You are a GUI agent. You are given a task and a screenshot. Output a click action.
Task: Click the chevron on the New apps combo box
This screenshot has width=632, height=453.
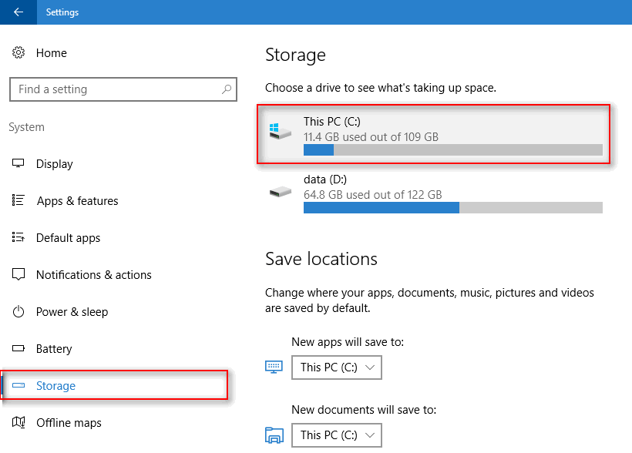click(370, 367)
